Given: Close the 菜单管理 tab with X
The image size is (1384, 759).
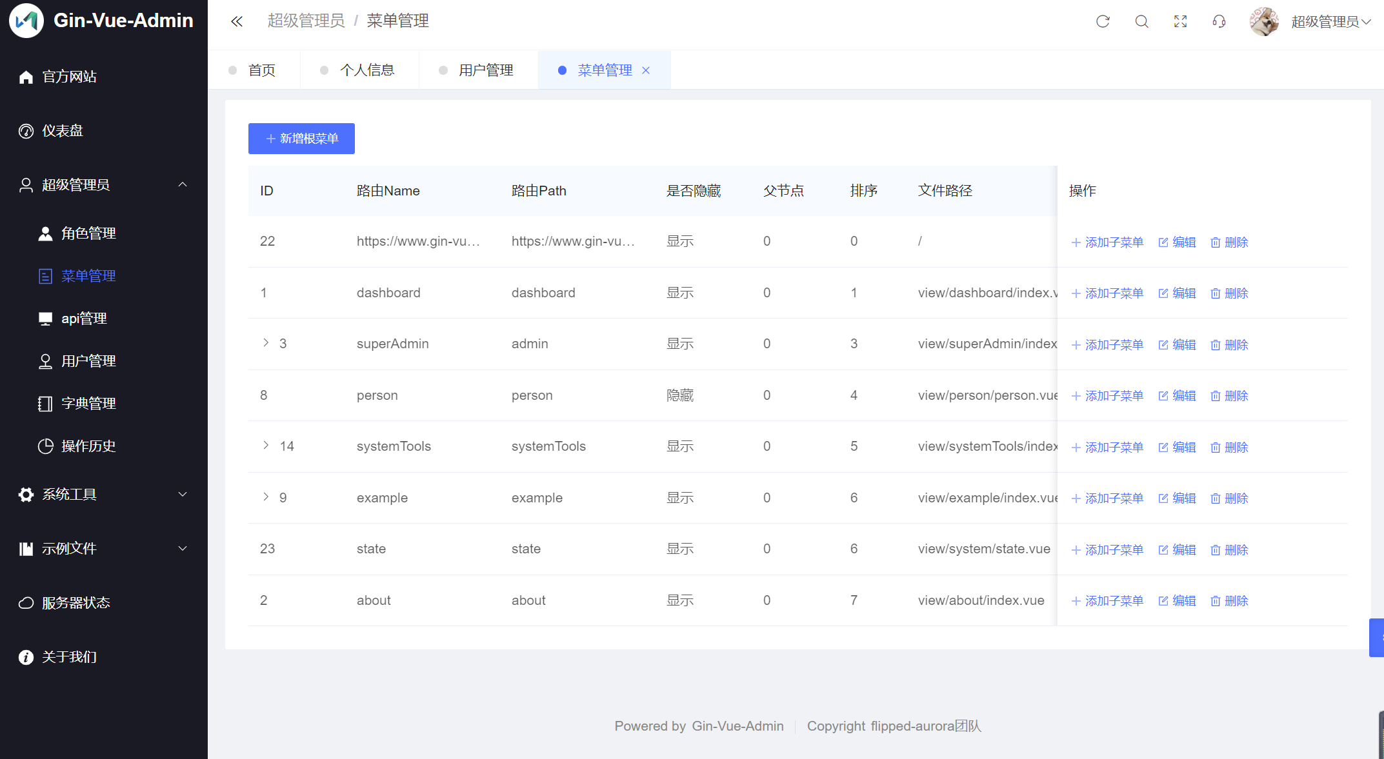Looking at the screenshot, I should 646,70.
